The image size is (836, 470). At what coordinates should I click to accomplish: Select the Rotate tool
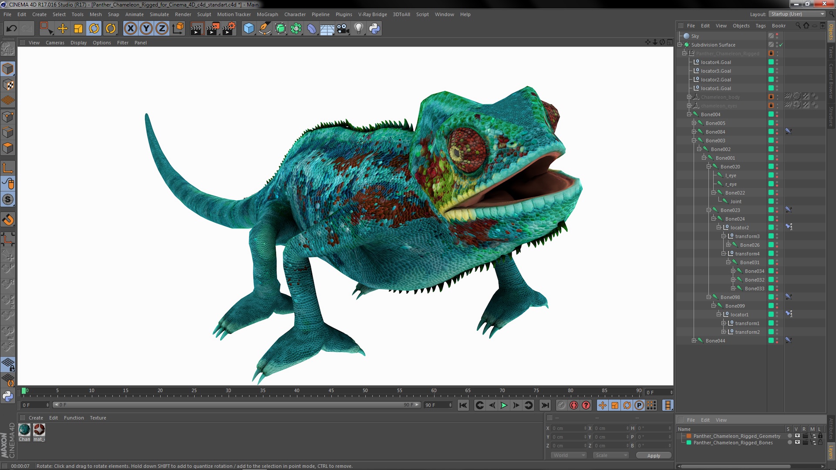point(94,29)
